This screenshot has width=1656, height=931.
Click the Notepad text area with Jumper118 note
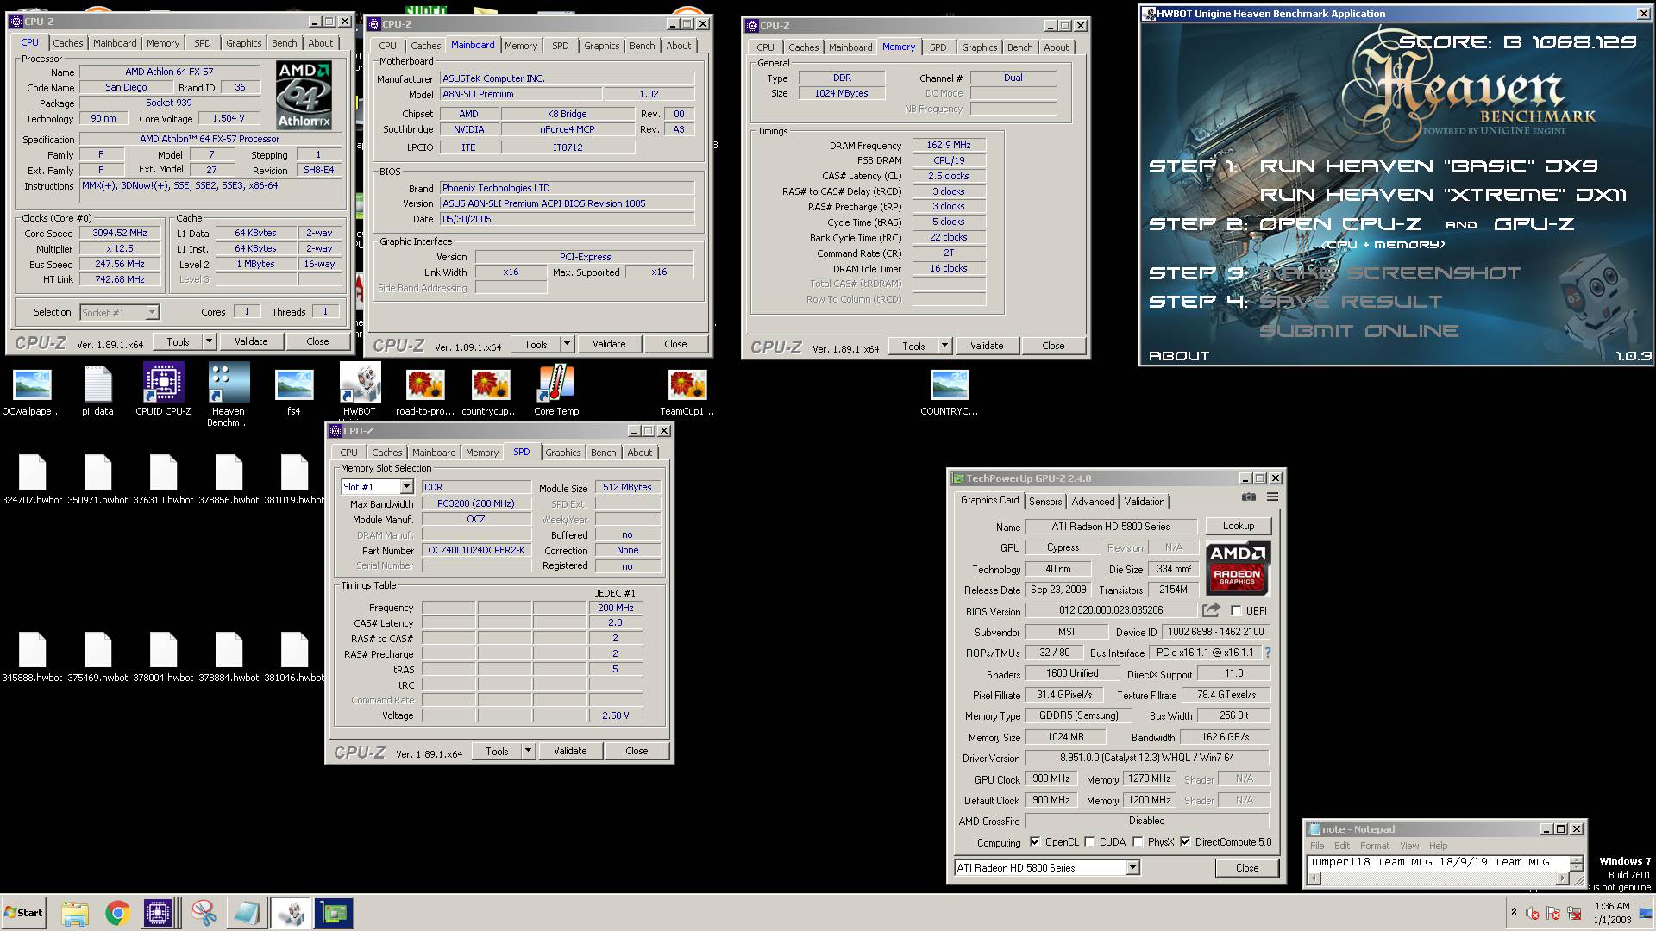pos(1436,862)
